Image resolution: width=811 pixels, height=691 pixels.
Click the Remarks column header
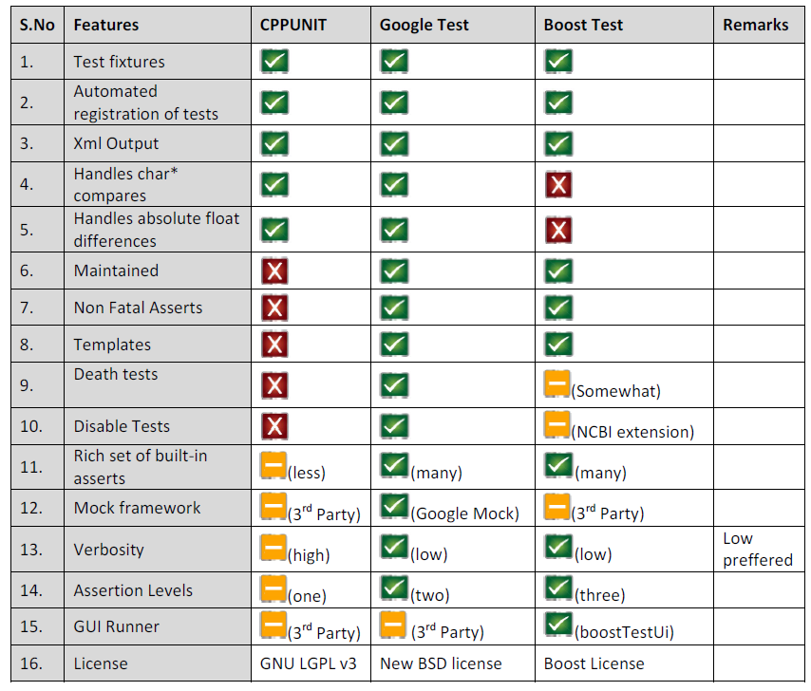[755, 26]
